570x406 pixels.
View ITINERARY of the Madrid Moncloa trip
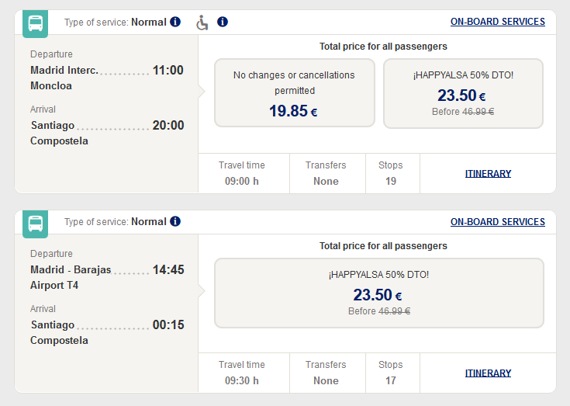489,174
